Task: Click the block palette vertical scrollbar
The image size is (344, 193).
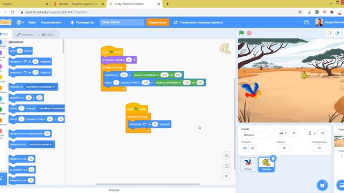Action: pyautogui.click(x=63, y=47)
